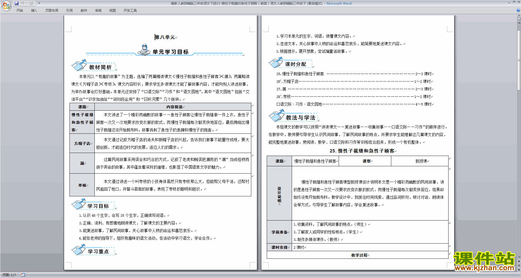
Task: Click the 课时分配 section heading
Action: click(296, 64)
